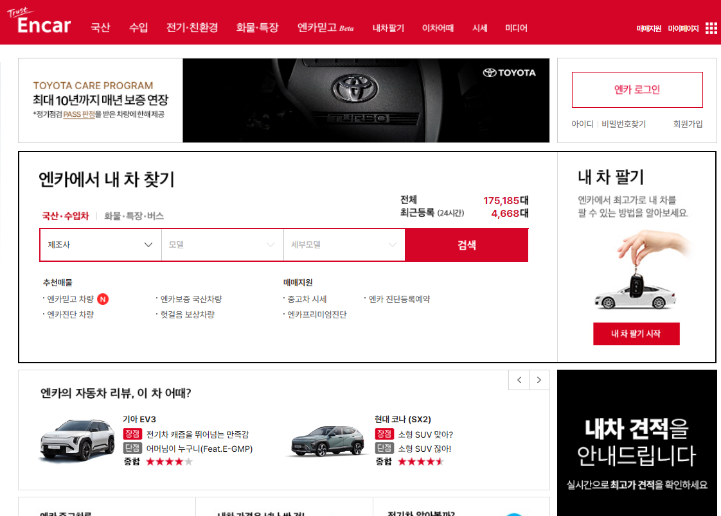Open the 모델 model dropdown
The height and width of the screenshot is (516, 721).
point(222,245)
